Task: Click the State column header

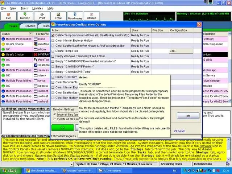Action: pos(141,30)
